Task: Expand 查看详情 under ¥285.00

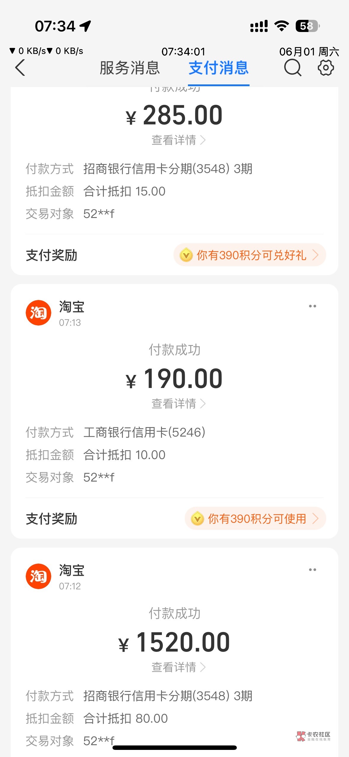Action: [x=178, y=140]
